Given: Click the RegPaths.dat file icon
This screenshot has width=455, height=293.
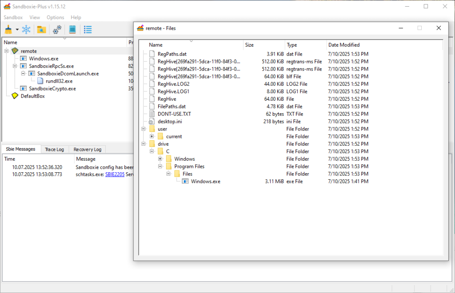Looking at the screenshot, I should [152, 54].
